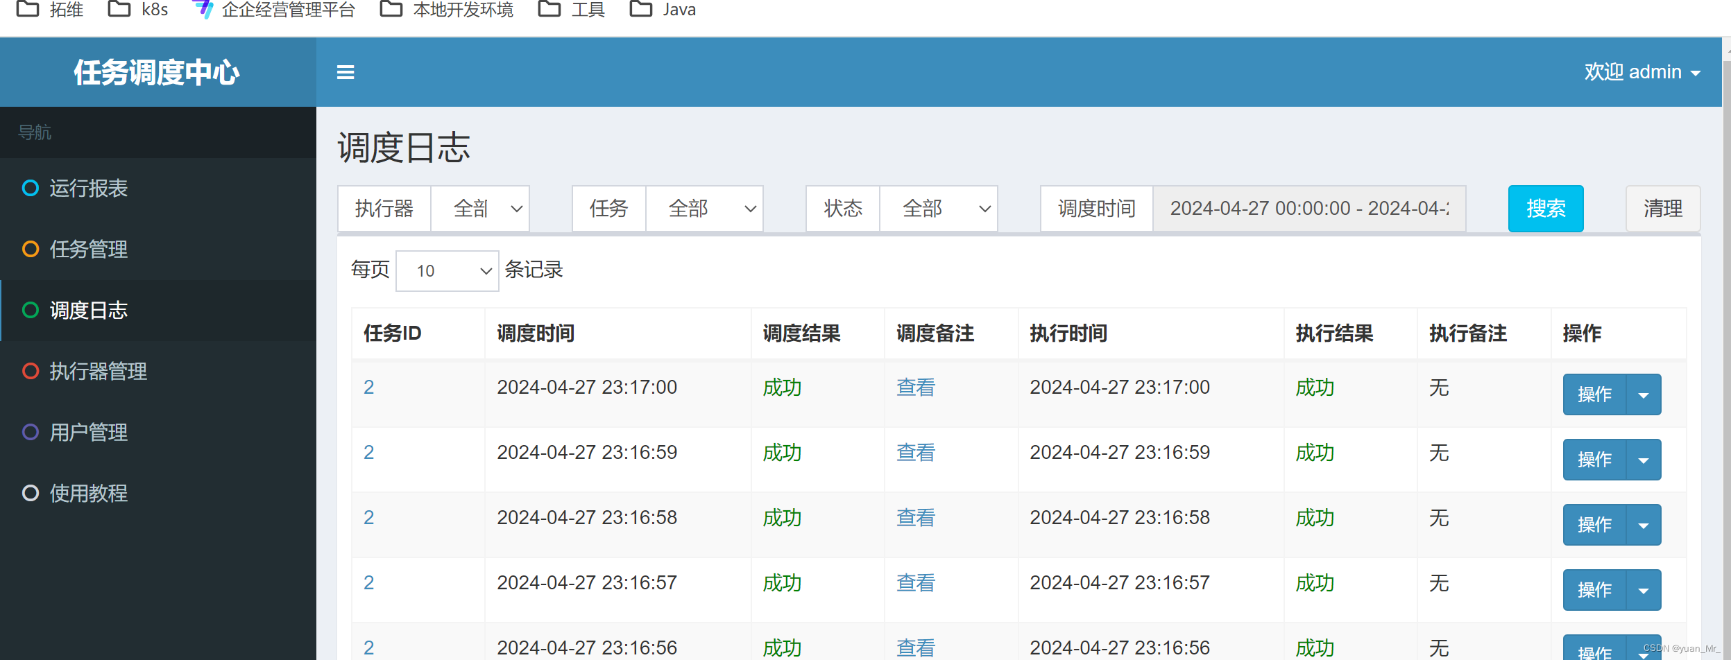Viewport: 1731px width, 660px height.
Task: Click the 操作 button for the 23:16:57 row
Action: tap(1594, 590)
